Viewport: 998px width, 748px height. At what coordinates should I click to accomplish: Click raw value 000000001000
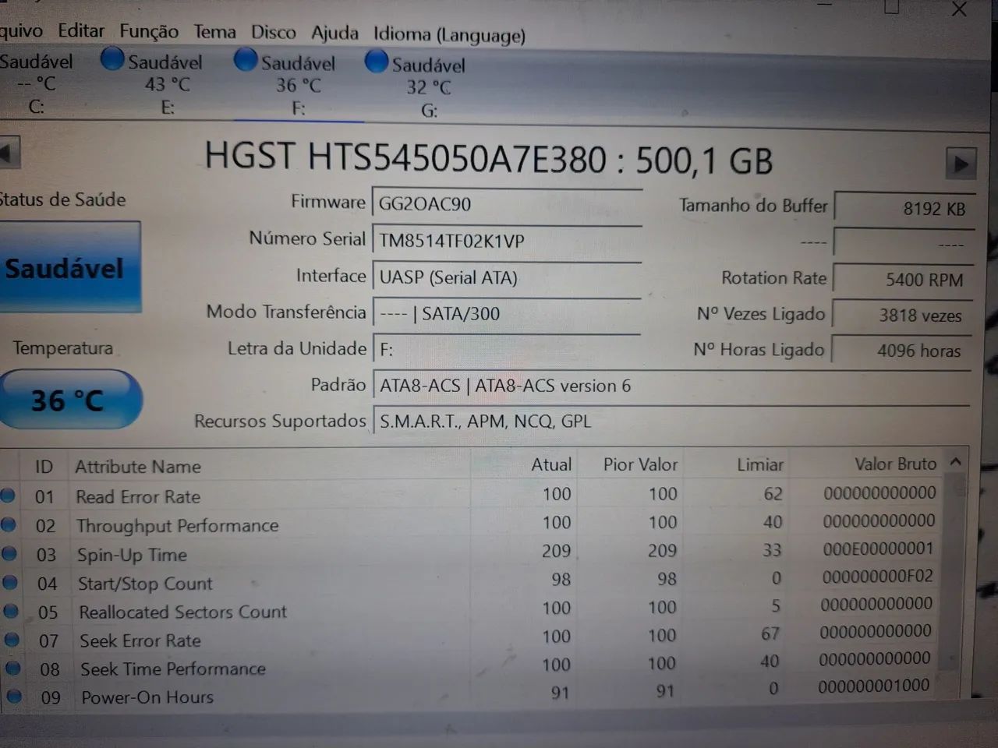873,686
